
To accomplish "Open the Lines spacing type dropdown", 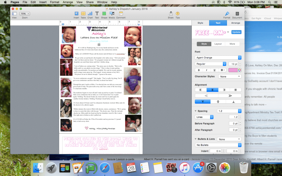I will coord(204,117).
